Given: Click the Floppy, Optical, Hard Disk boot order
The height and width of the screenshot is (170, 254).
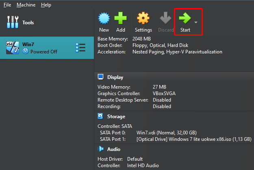Looking at the screenshot, I should 161,45.
